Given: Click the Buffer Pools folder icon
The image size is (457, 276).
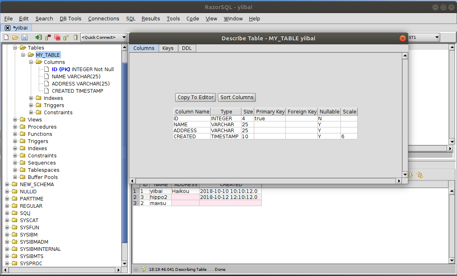Looking at the screenshot, I should tap(22, 177).
